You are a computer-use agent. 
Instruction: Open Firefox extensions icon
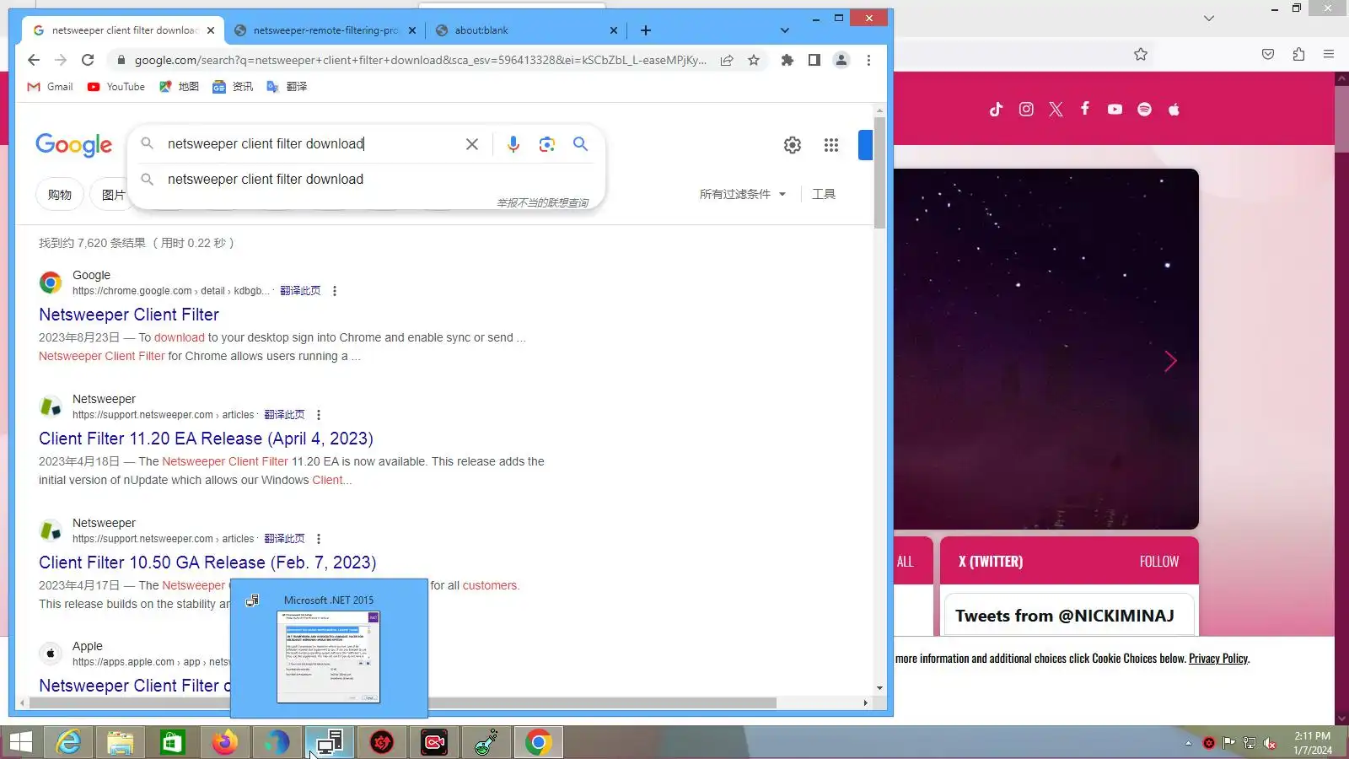point(1298,54)
